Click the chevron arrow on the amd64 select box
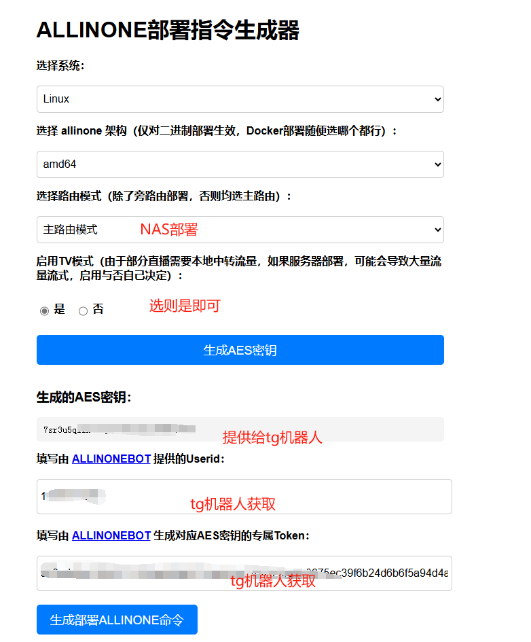531x642 pixels. tap(437, 164)
